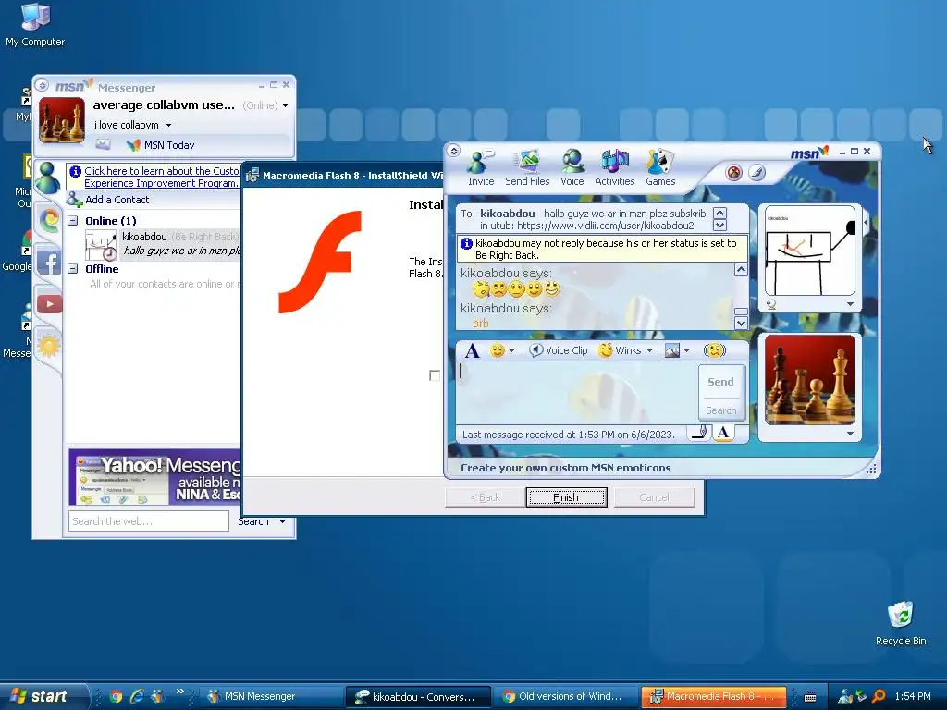Open Send Files in conversation window
The width and height of the screenshot is (947, 710).
[527, 168]
